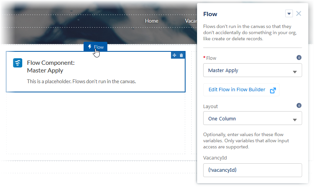Click Edit Flow in Flow Builder
The height and width of the screenshot is (189, 314).
point(237,90)
